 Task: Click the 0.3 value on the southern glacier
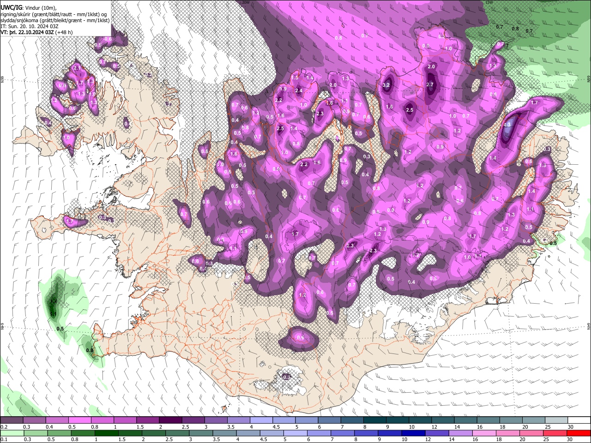coord(287,377)
